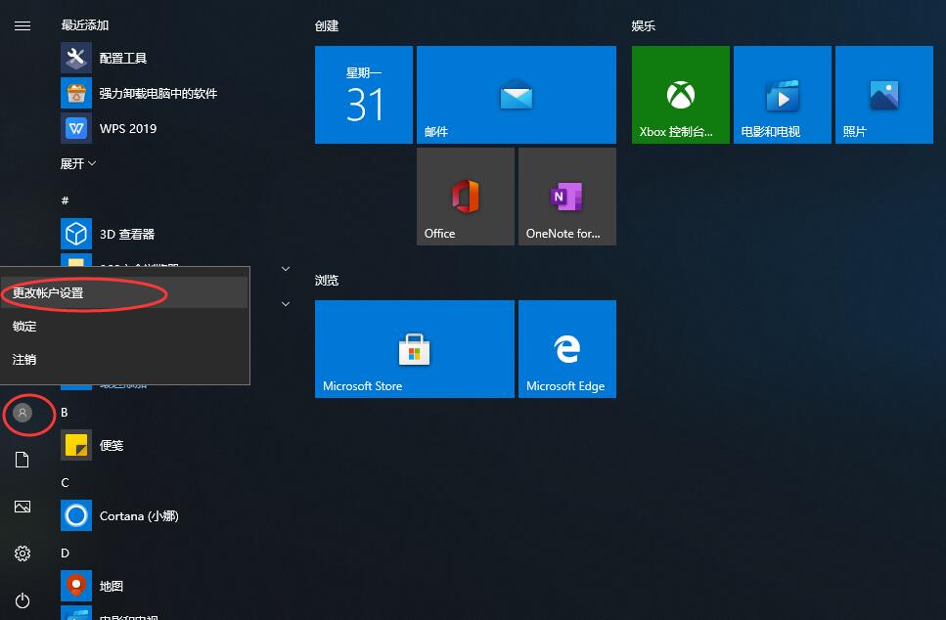The image size is (946, 620).
Task: Click the 最近添加 section heading
Action: [x=84, y=25]
